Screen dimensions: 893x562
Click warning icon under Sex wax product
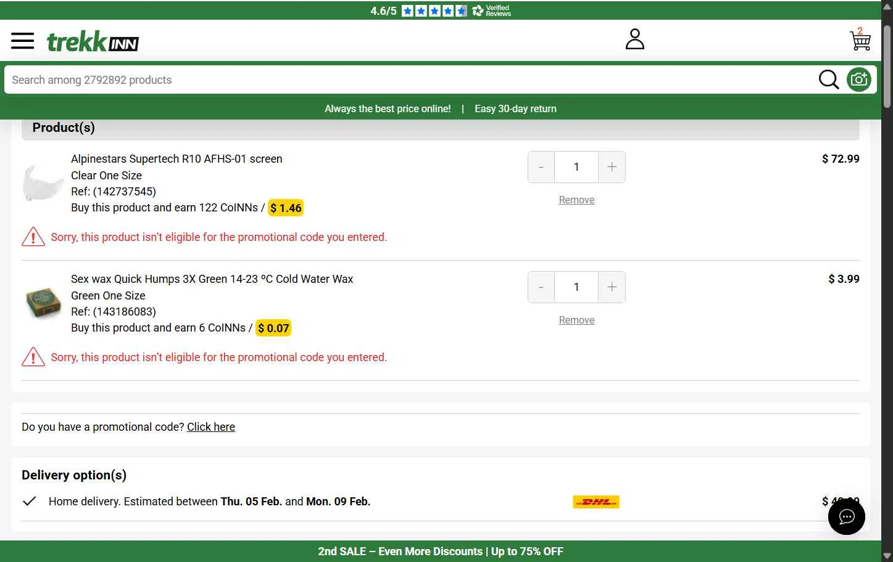[x=33, y=357]
